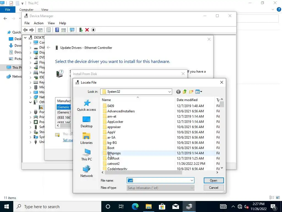
Task: Click the Cortana circle icon on taskbar
Action: point(108,206)
